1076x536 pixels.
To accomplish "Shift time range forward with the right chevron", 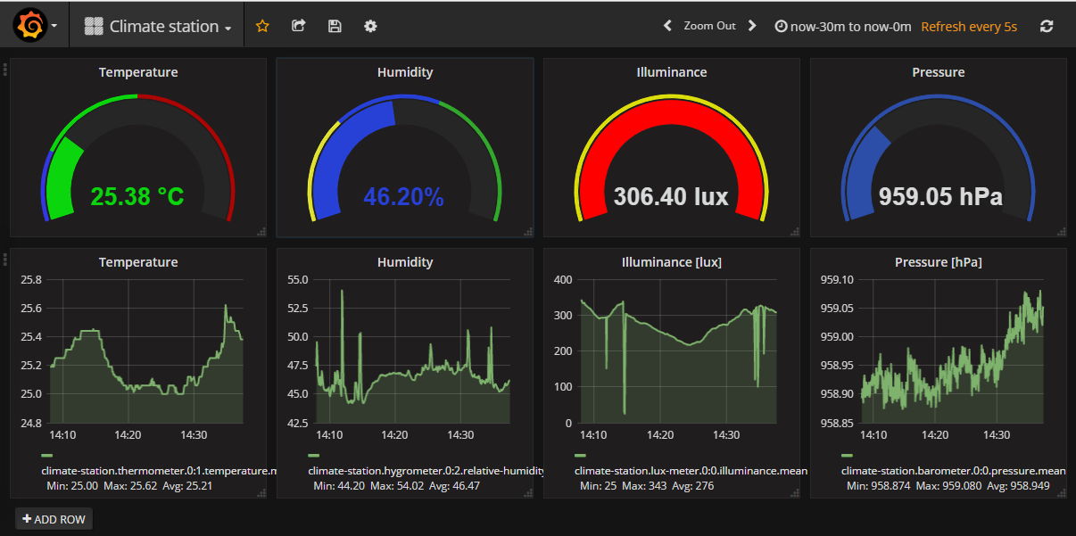I will (x=752, y=26).
